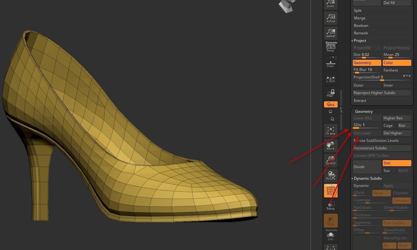417x250 pixels.
Task: Adjust the SmoothSubdiv slider
Action: (x=397, y=208)
